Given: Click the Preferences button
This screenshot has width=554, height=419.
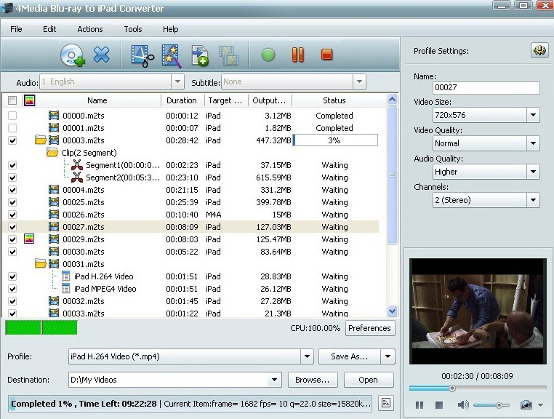Looking at the screenshot, I should pyautogui.click(x=369, y=328).
